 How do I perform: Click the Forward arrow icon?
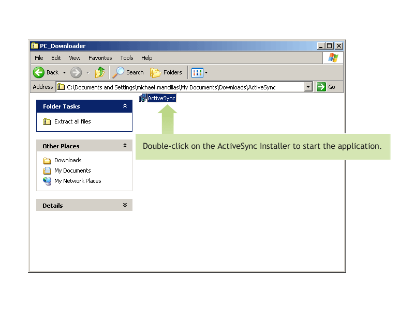pos(76,72)
